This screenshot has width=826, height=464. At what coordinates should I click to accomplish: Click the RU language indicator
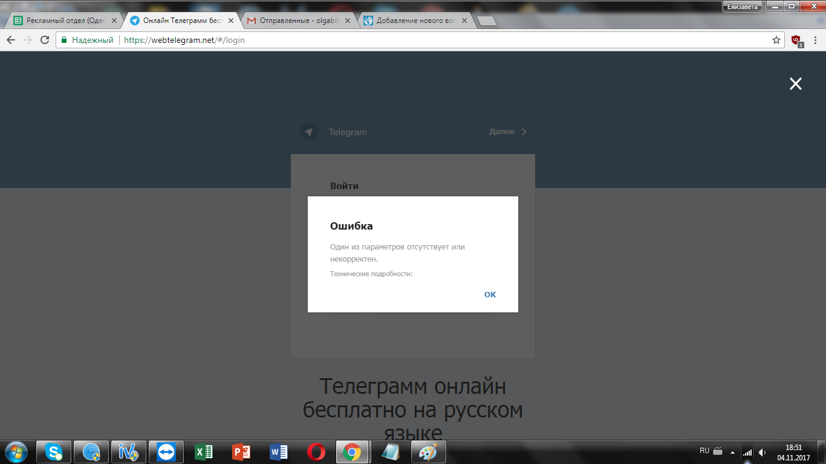(x=704, y=451)
